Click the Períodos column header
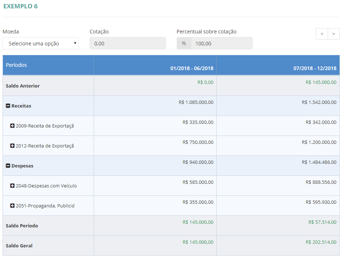Screen dimensions: 343x259 [16, 65]
